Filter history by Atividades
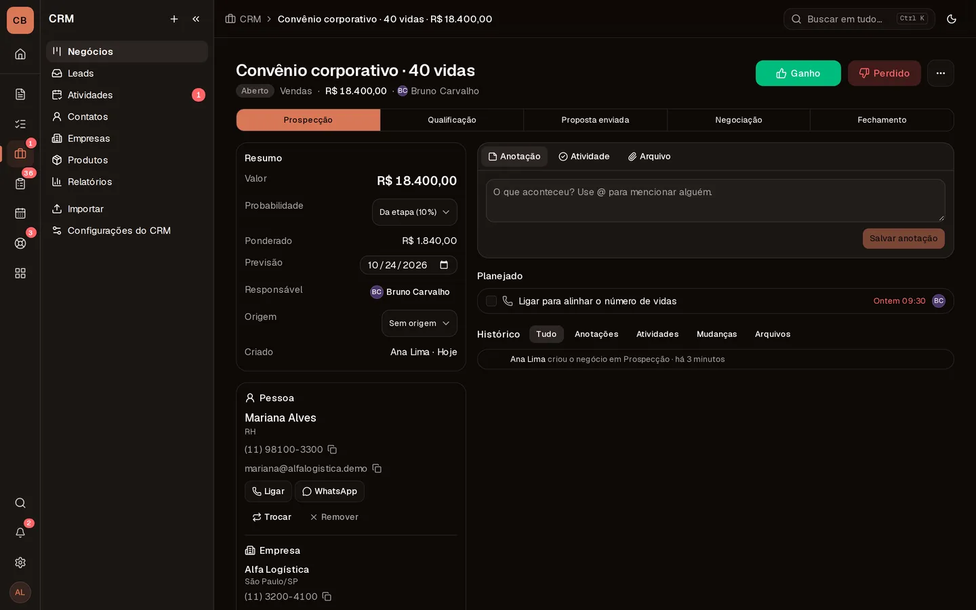The image size is (976, 610). [657, 334]
